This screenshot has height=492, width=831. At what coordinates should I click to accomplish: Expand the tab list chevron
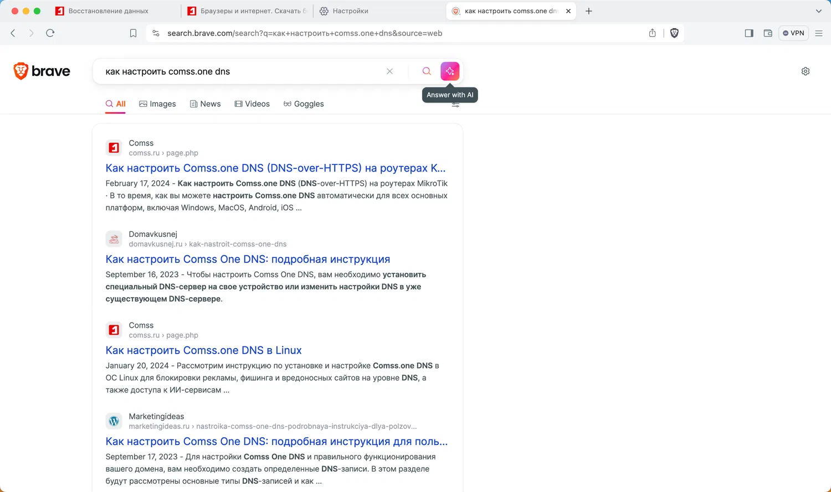(x=819, y=11)
